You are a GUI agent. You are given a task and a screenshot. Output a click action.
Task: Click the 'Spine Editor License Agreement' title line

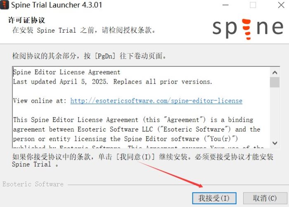(67, 72)
